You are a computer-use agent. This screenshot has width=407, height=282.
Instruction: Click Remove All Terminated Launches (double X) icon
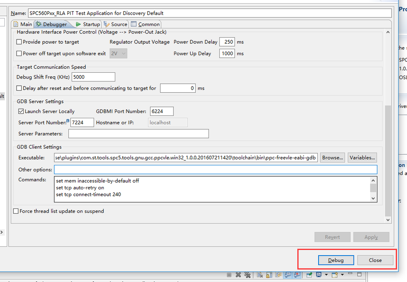coord(247,275)
